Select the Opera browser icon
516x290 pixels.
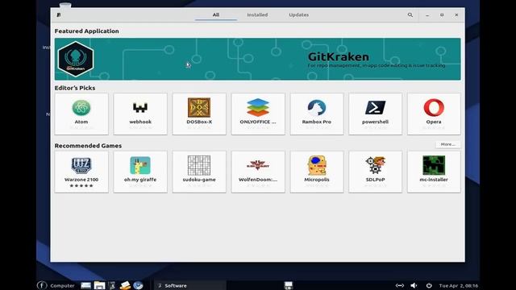434,107
